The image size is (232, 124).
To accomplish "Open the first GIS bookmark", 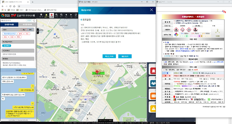I will pyautogui.click(x=11, y=10).
